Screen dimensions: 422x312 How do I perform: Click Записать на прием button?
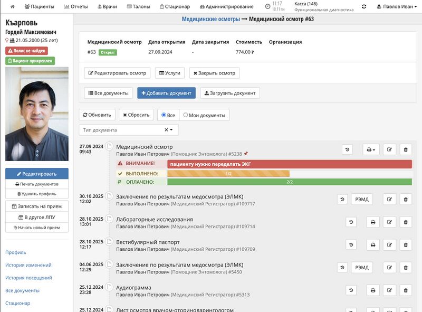(37, 206)
